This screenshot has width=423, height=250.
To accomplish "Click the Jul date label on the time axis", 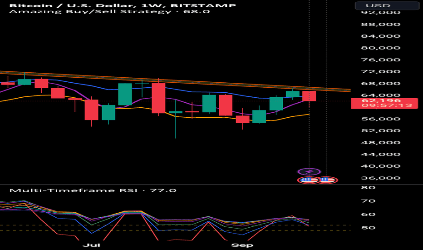I will pyautogui.click(x=91, y=245).
